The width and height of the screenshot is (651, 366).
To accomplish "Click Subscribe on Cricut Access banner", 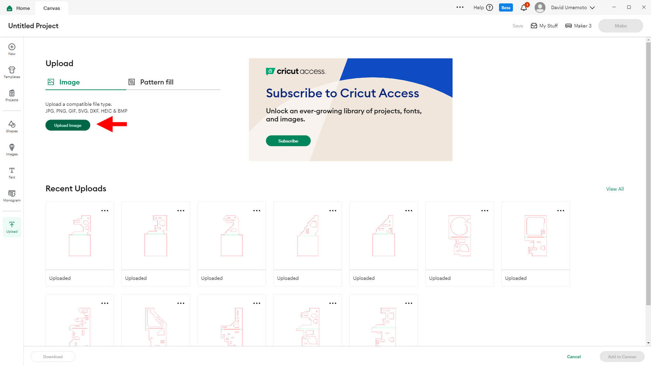I will click(288, 141).
